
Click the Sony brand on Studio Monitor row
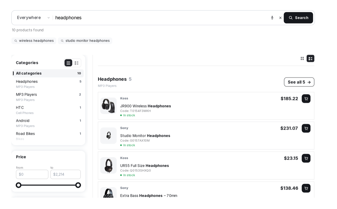(124, 128)
